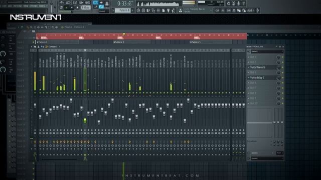This screenshot has width=321, height=180.
Task: Click the master track fader in mixer
Action: (x=35, y=105)
